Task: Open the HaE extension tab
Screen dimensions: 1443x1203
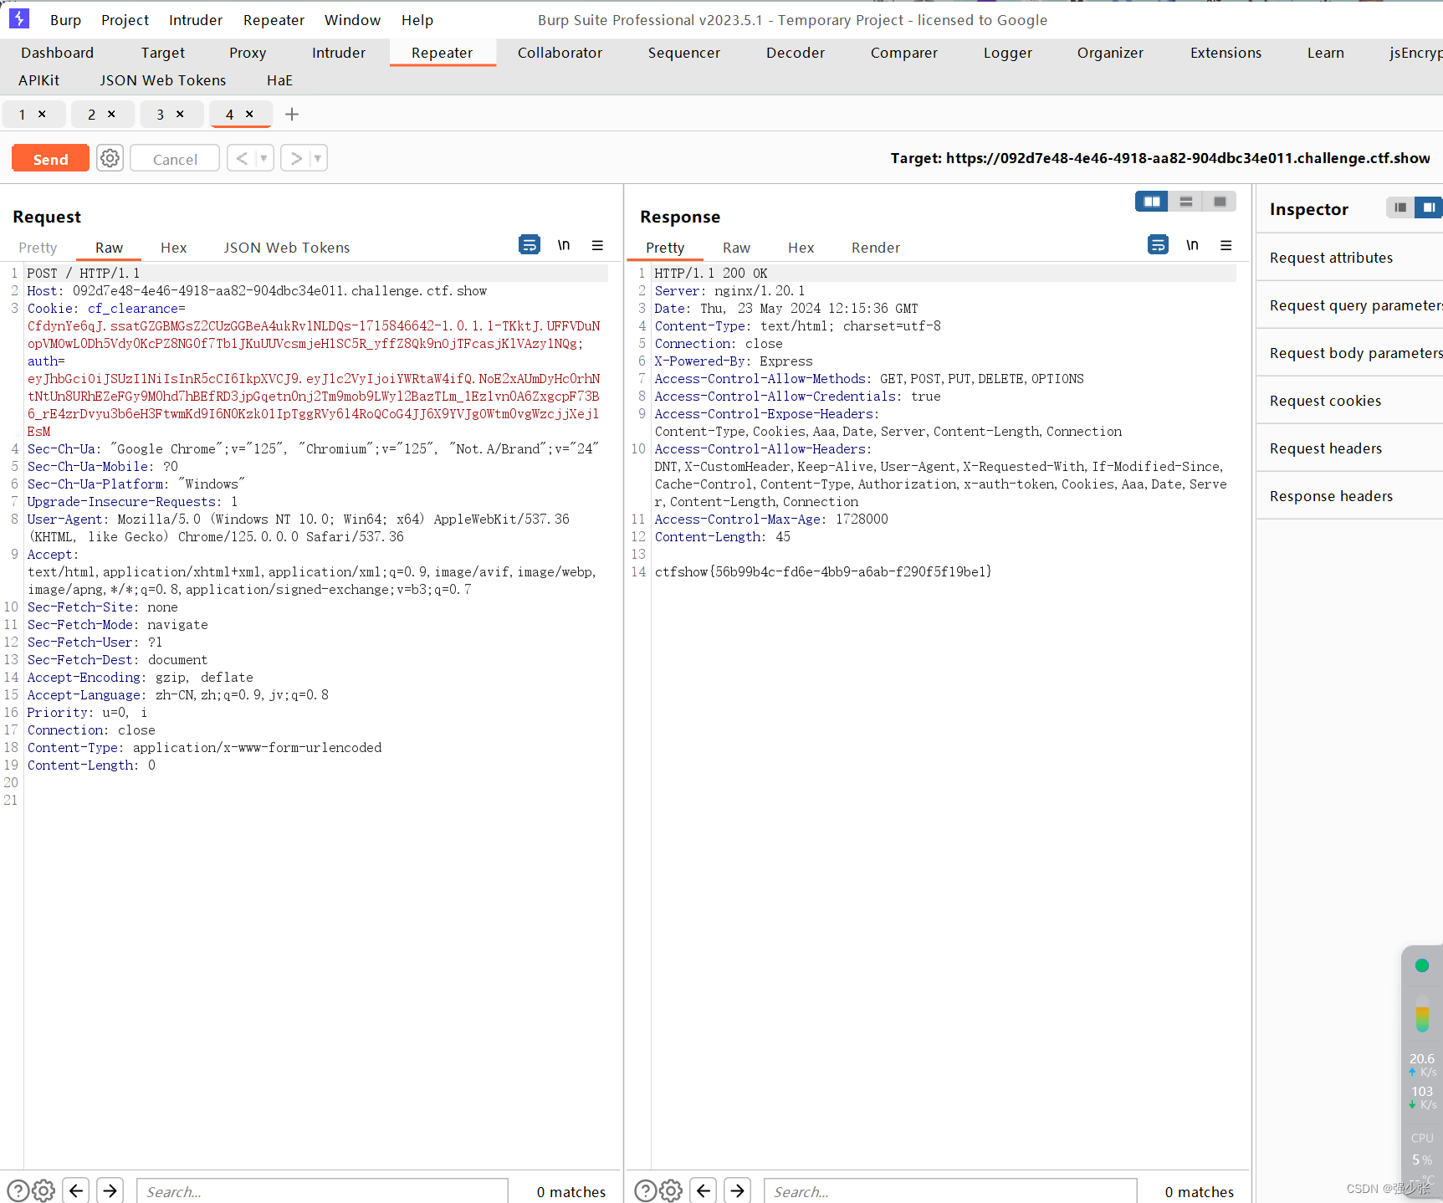Action: click(x=279, y=80)
